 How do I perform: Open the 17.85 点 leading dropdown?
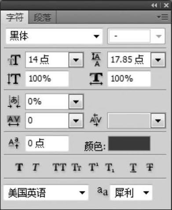pyautogui.click(x=158, y=60)
